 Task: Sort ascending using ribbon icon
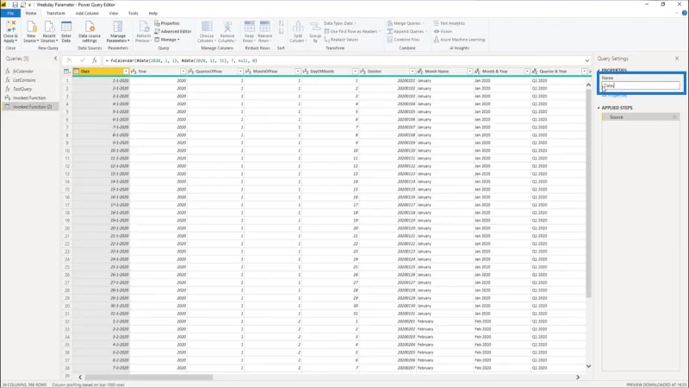(282, 23)
